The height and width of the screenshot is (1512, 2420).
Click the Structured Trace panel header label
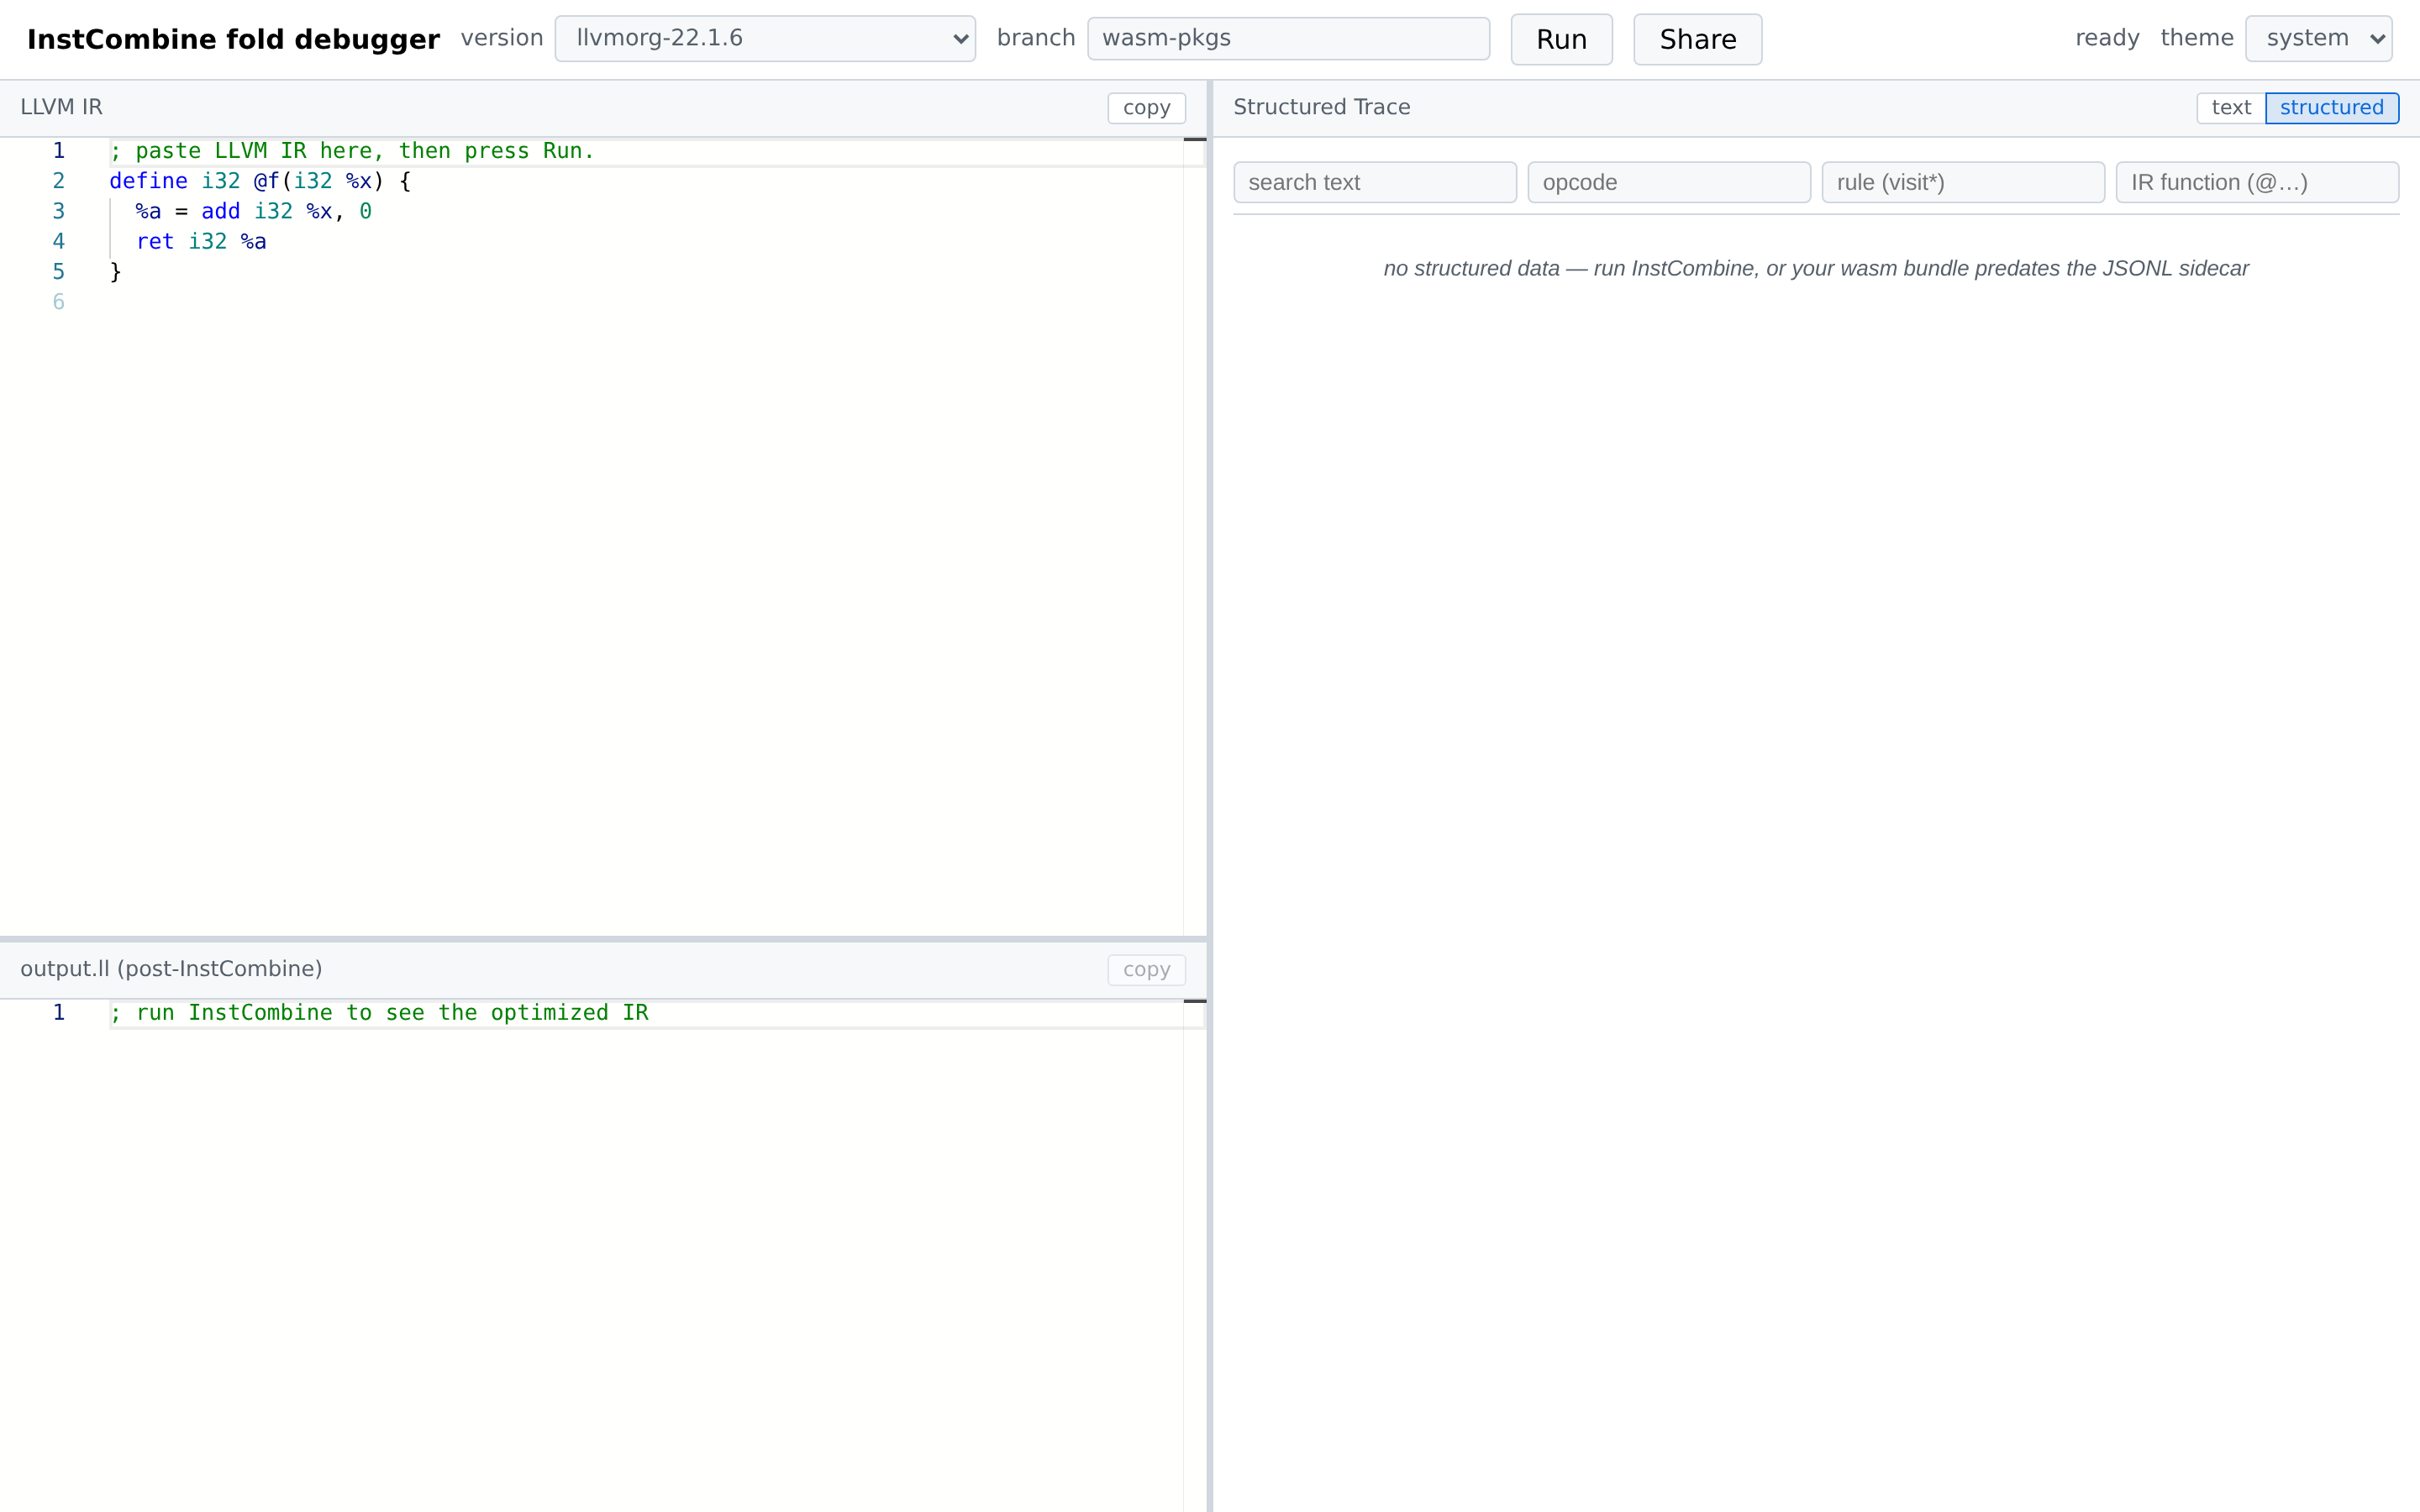pyautogui.click(x=1321, y=107)
